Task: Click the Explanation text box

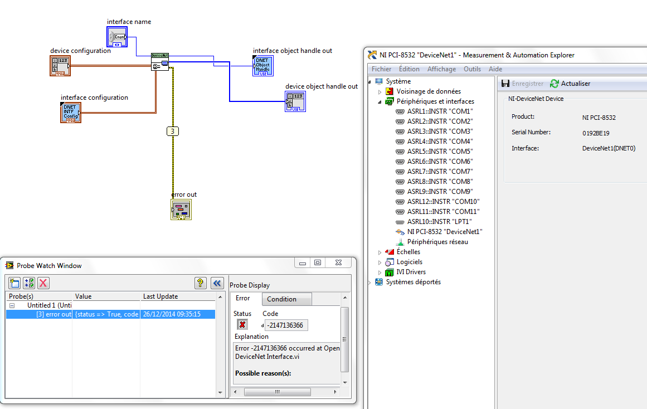Action: click(x=287, y=363)
